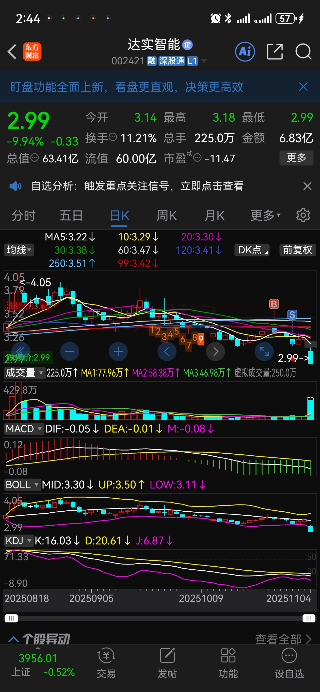This screenshot has width=320, height=692.
Task: Collapse the 个股异动 section chevron
Action: [x=13, y=639]
